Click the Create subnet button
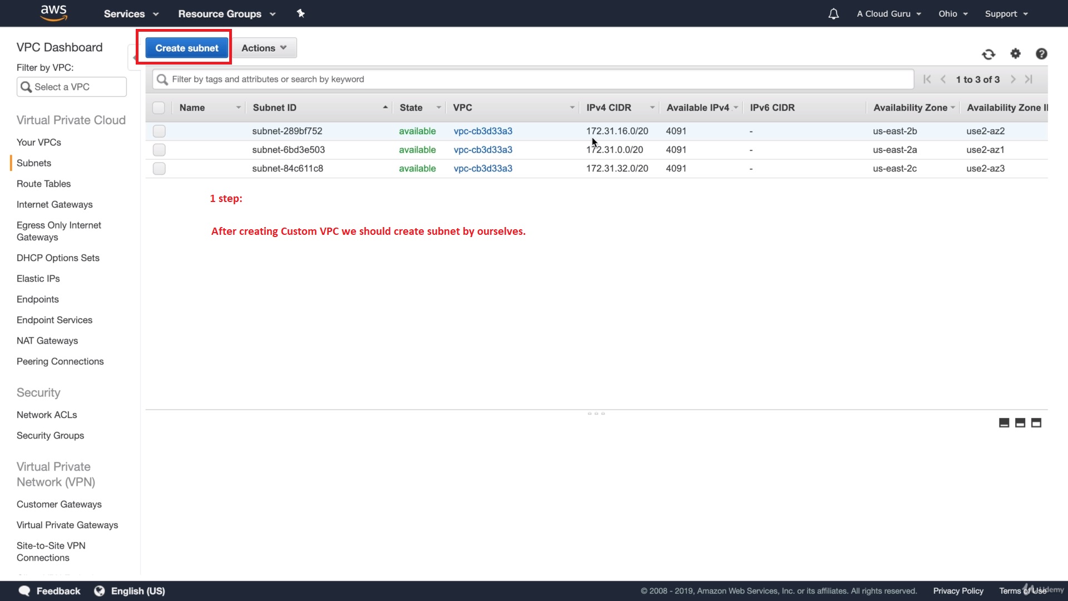The height and width of the screenshot is (601, 1068). click(x=187, y=48)
